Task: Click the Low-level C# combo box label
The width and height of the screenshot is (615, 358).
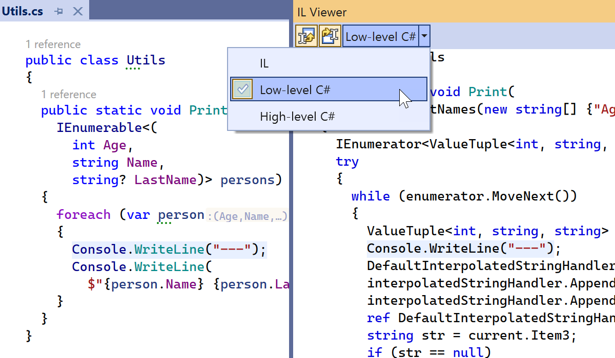Action: 380,37
